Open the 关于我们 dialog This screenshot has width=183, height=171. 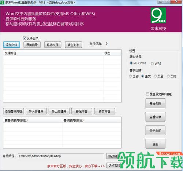pos(156,130)
